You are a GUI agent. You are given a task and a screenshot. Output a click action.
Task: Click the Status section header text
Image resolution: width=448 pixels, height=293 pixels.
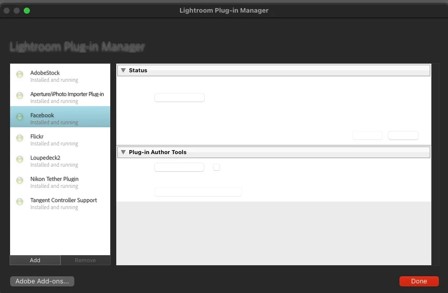[x=138, y=70]
